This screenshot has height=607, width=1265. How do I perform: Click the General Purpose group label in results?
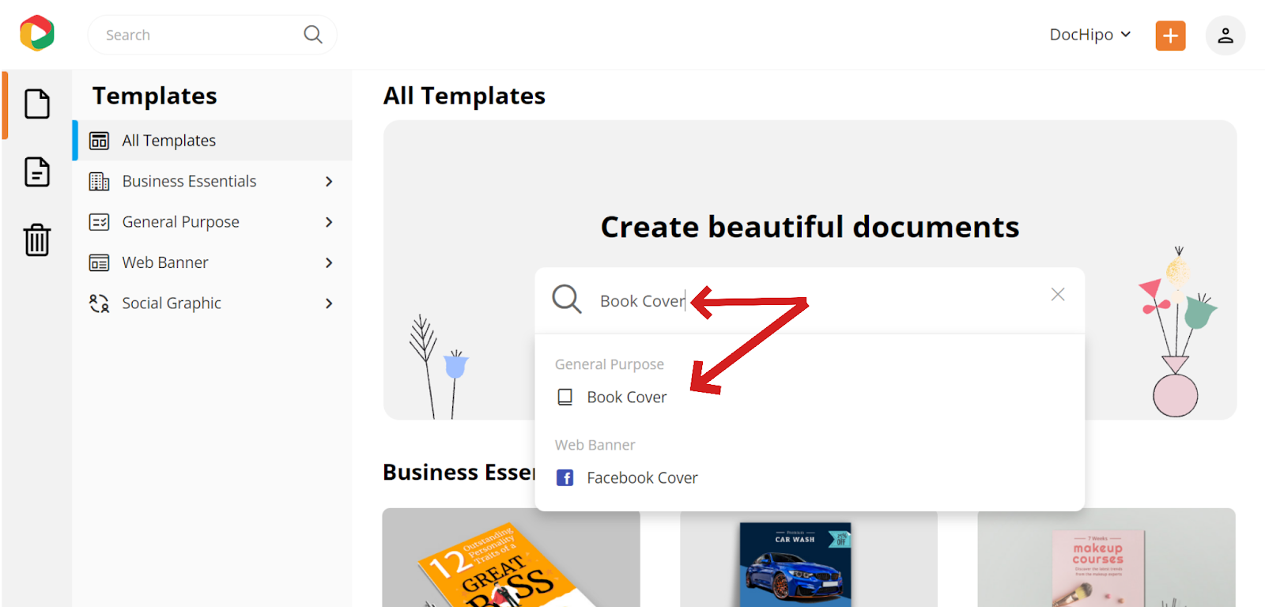point(609,364)
